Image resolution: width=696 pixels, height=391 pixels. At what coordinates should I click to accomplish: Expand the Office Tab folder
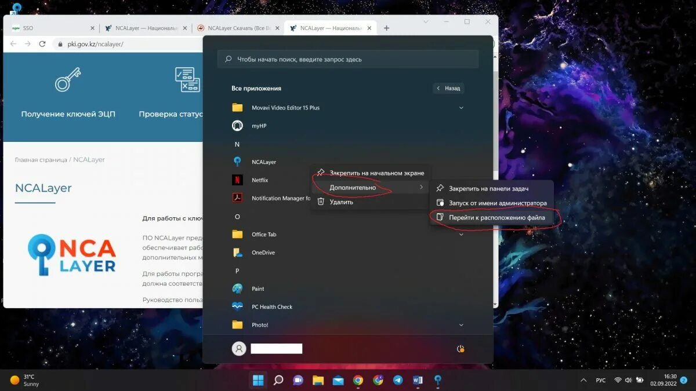461,235
